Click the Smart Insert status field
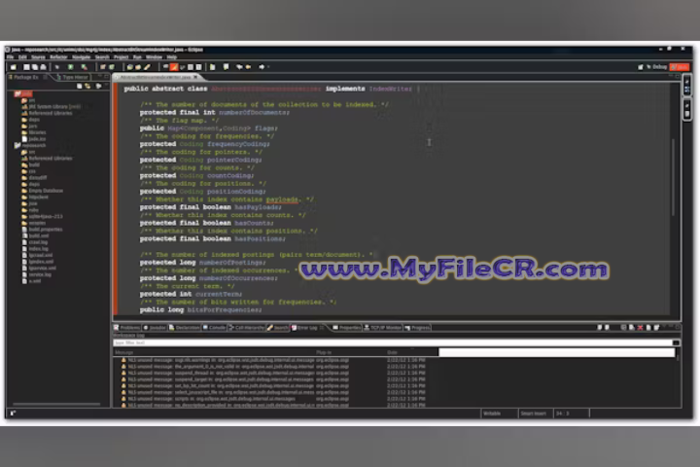700x467 pixels. click(533, 413)
